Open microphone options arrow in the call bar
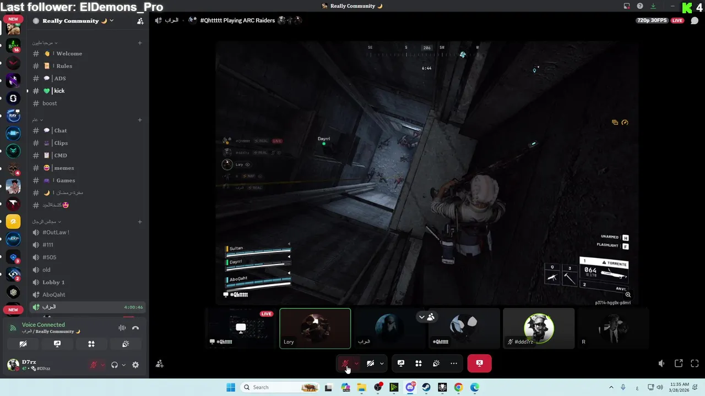This screenshot has height=396, width=705. point(356,363)
